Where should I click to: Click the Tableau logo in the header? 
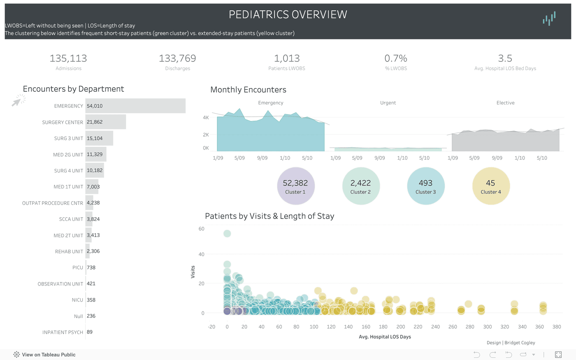click(x=549, y=19)
